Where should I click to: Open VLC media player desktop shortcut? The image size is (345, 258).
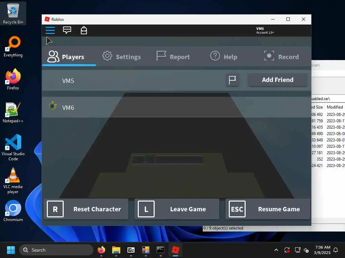(x=13, y=180)
